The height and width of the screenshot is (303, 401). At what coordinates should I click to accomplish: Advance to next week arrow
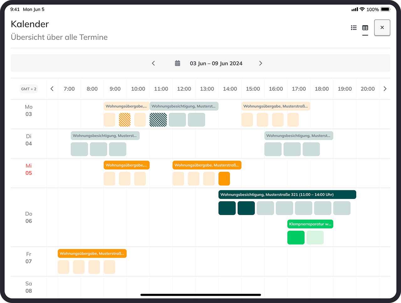tap(260, 63)
